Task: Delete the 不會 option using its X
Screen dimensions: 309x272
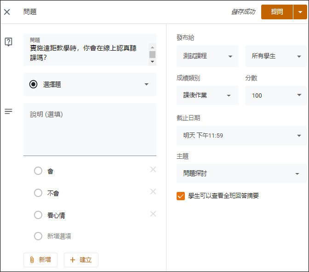Action: tap(153, 191)
